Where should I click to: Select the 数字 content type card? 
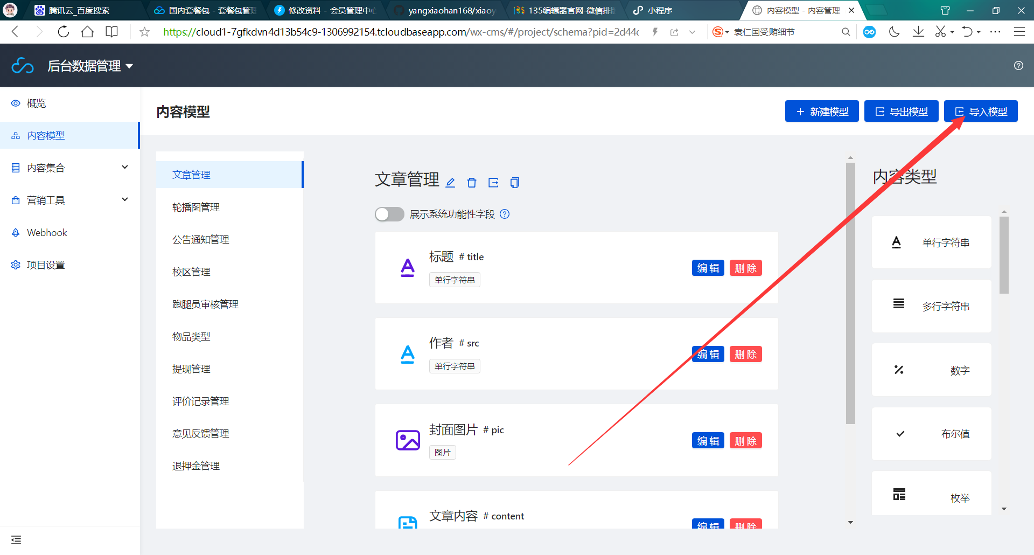coord(931,370)
